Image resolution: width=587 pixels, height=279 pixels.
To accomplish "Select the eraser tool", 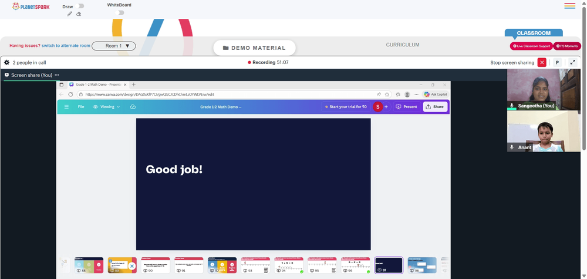I will click(x=79, y=14).
